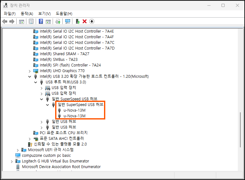The image size is (245, 180).
Task: Click the back arrow in toolbar
Action: point(5,21)
